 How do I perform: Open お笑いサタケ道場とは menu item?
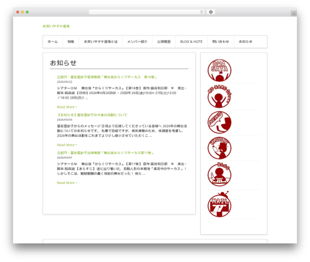click(101, 41)
